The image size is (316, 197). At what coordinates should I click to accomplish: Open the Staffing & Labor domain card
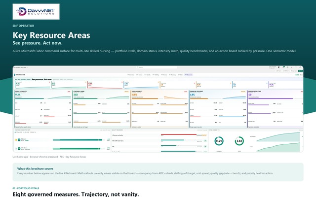(101, 109)
